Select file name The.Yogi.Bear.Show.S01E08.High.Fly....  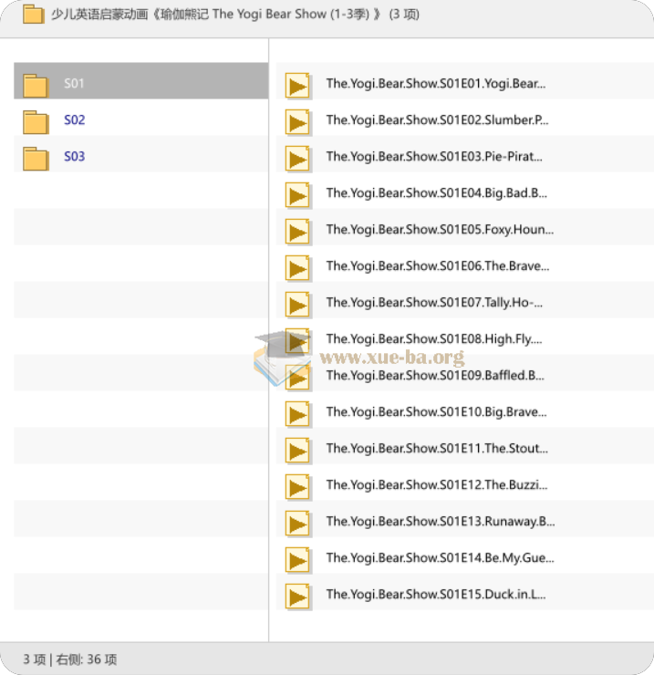pyautogui.click(x=434, y=339)
